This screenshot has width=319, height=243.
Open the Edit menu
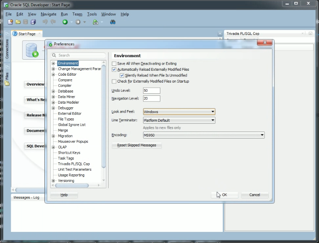tap(20, 14)
